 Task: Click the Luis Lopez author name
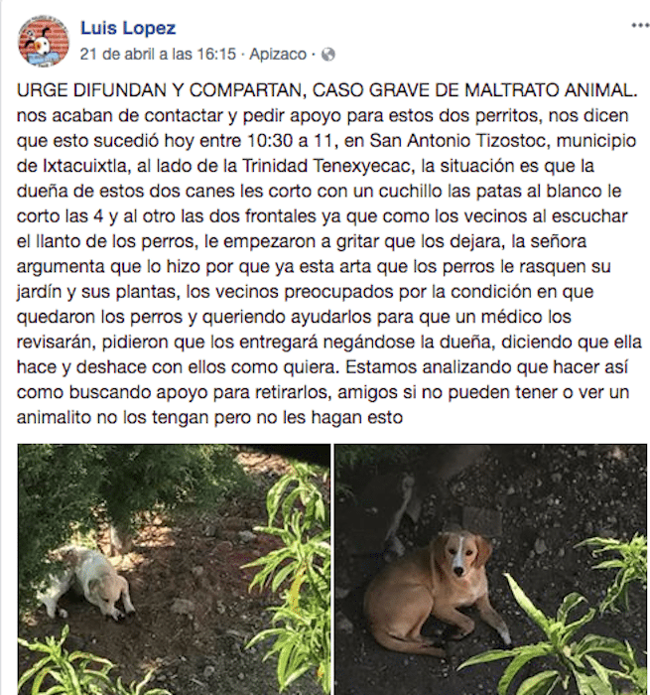[x=128, y=28]
